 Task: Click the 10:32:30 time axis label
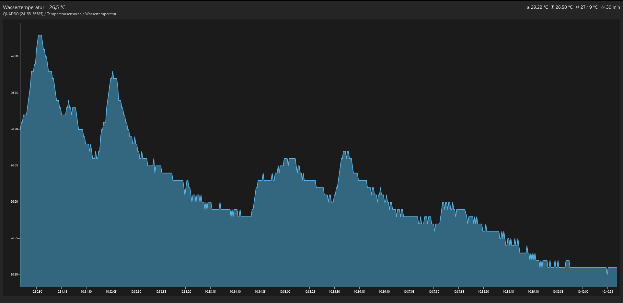tap(136, 292)
